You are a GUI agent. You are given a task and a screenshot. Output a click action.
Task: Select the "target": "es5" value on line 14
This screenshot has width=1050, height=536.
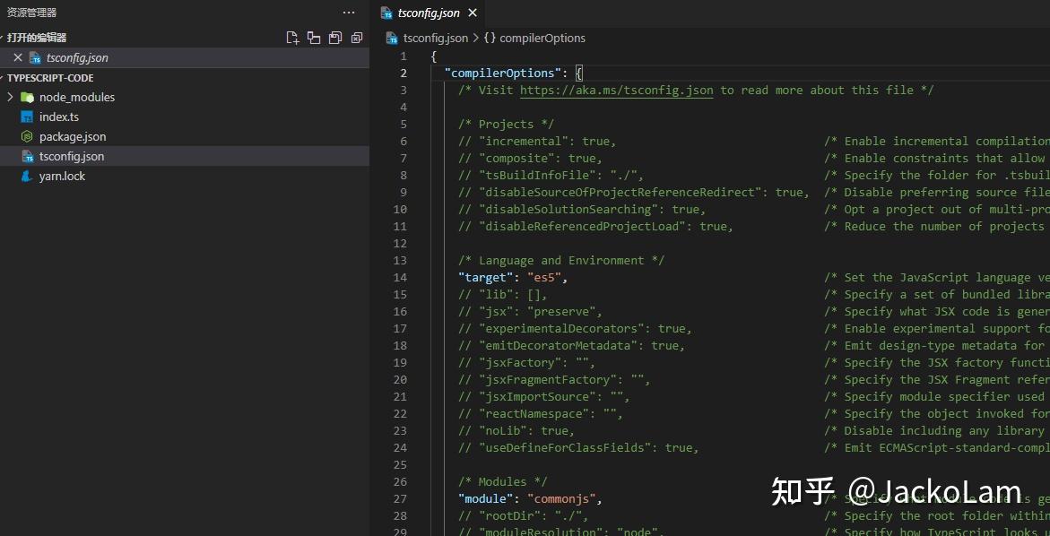click(x=545, y=277)
